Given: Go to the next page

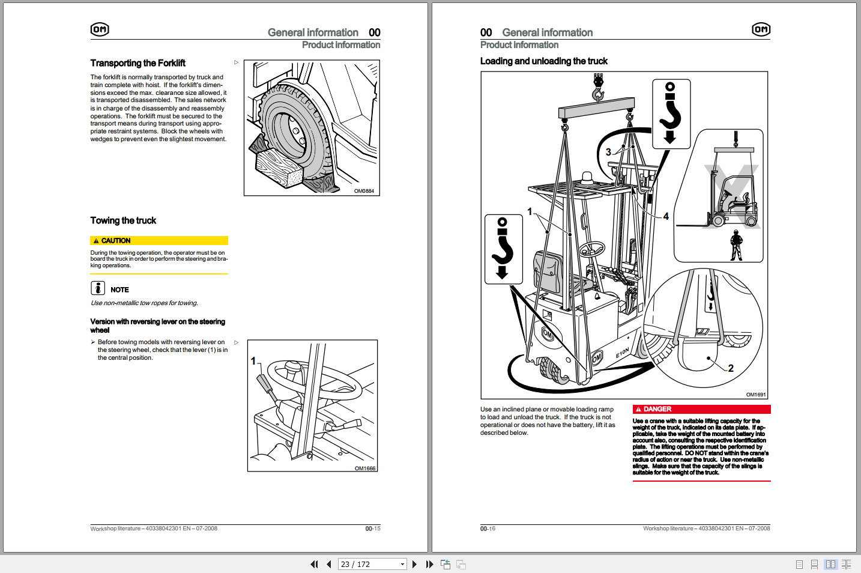Looking at the screenshot, I should pos(414,564).
